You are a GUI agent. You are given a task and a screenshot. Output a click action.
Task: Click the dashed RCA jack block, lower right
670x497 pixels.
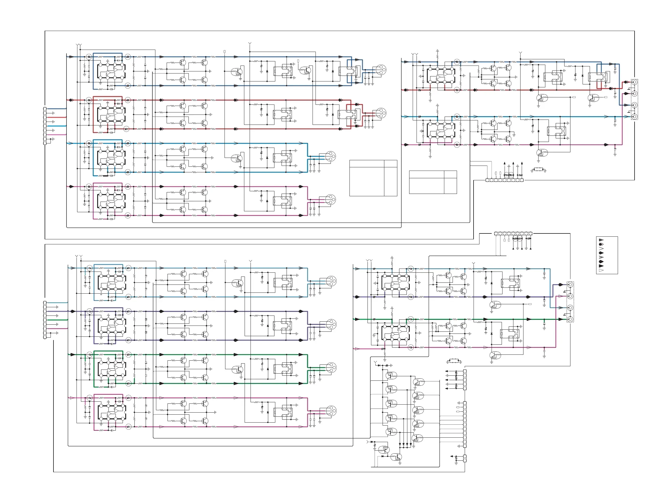pos(570,302)
